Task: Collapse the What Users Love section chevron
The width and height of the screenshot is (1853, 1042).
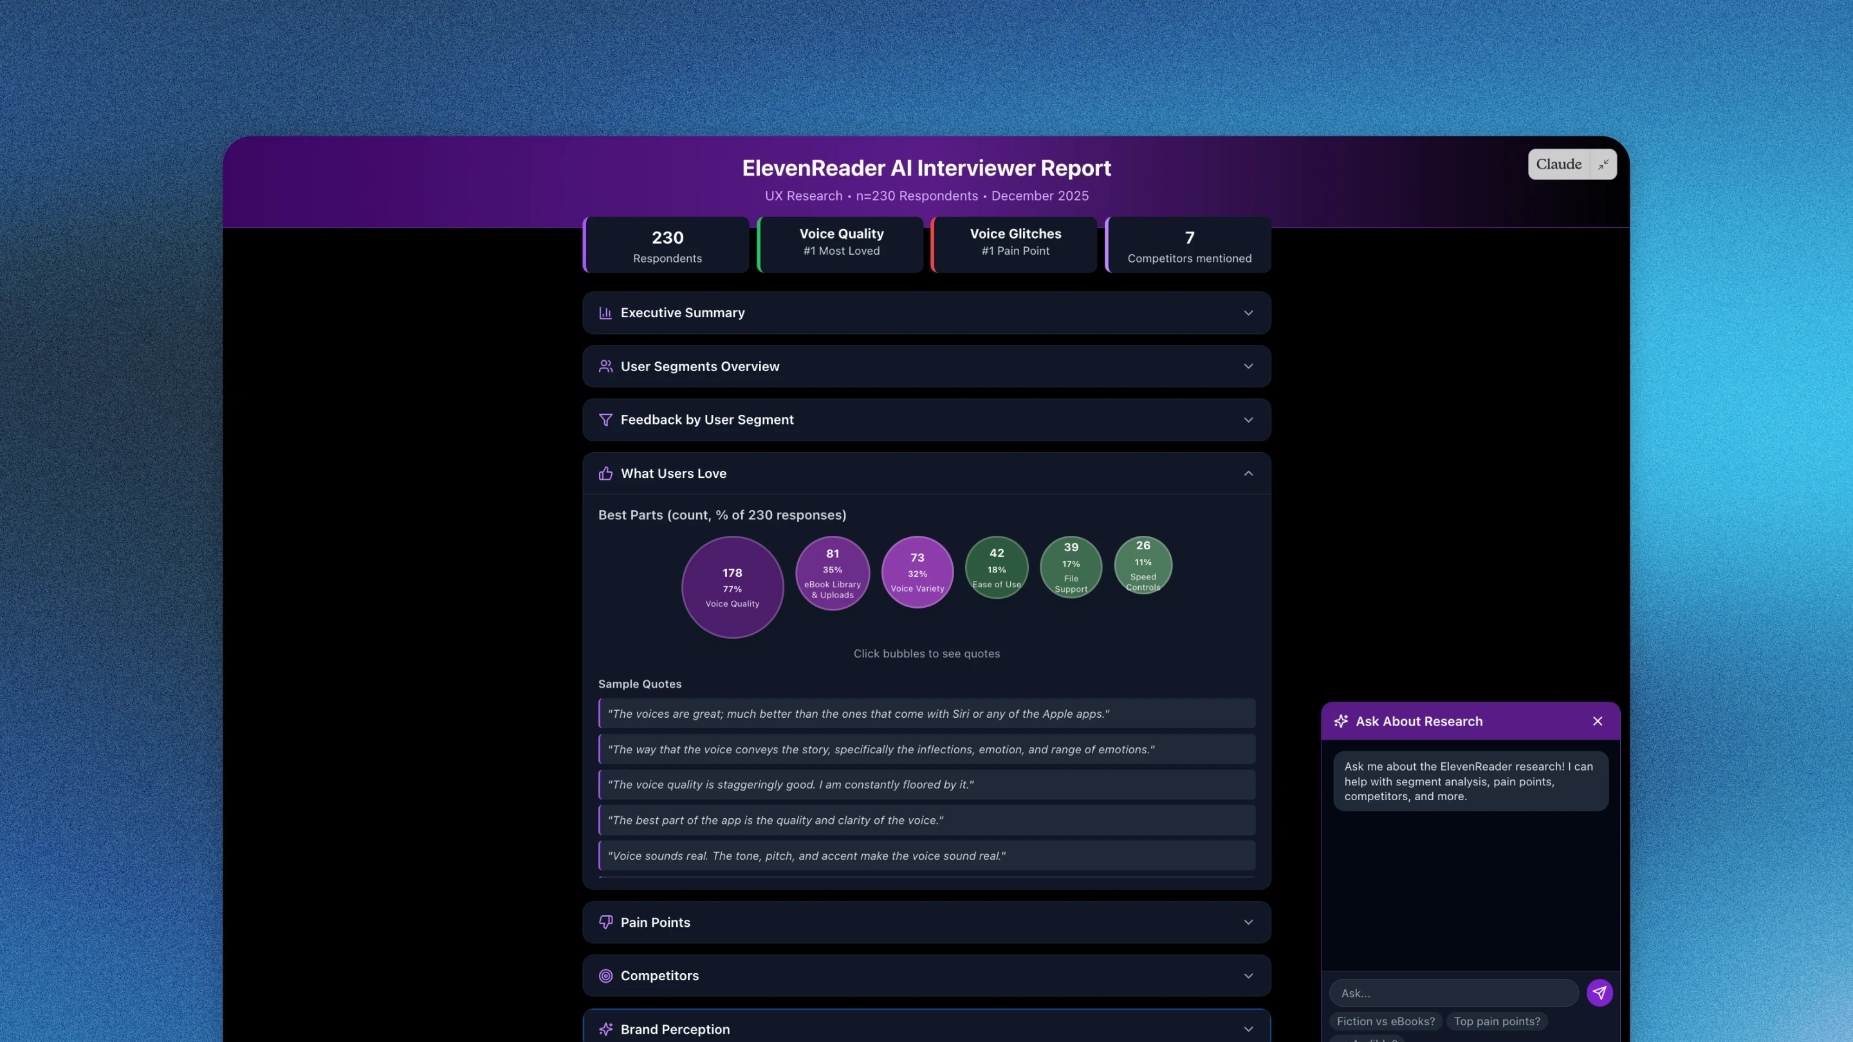Action: [1248, 473]
